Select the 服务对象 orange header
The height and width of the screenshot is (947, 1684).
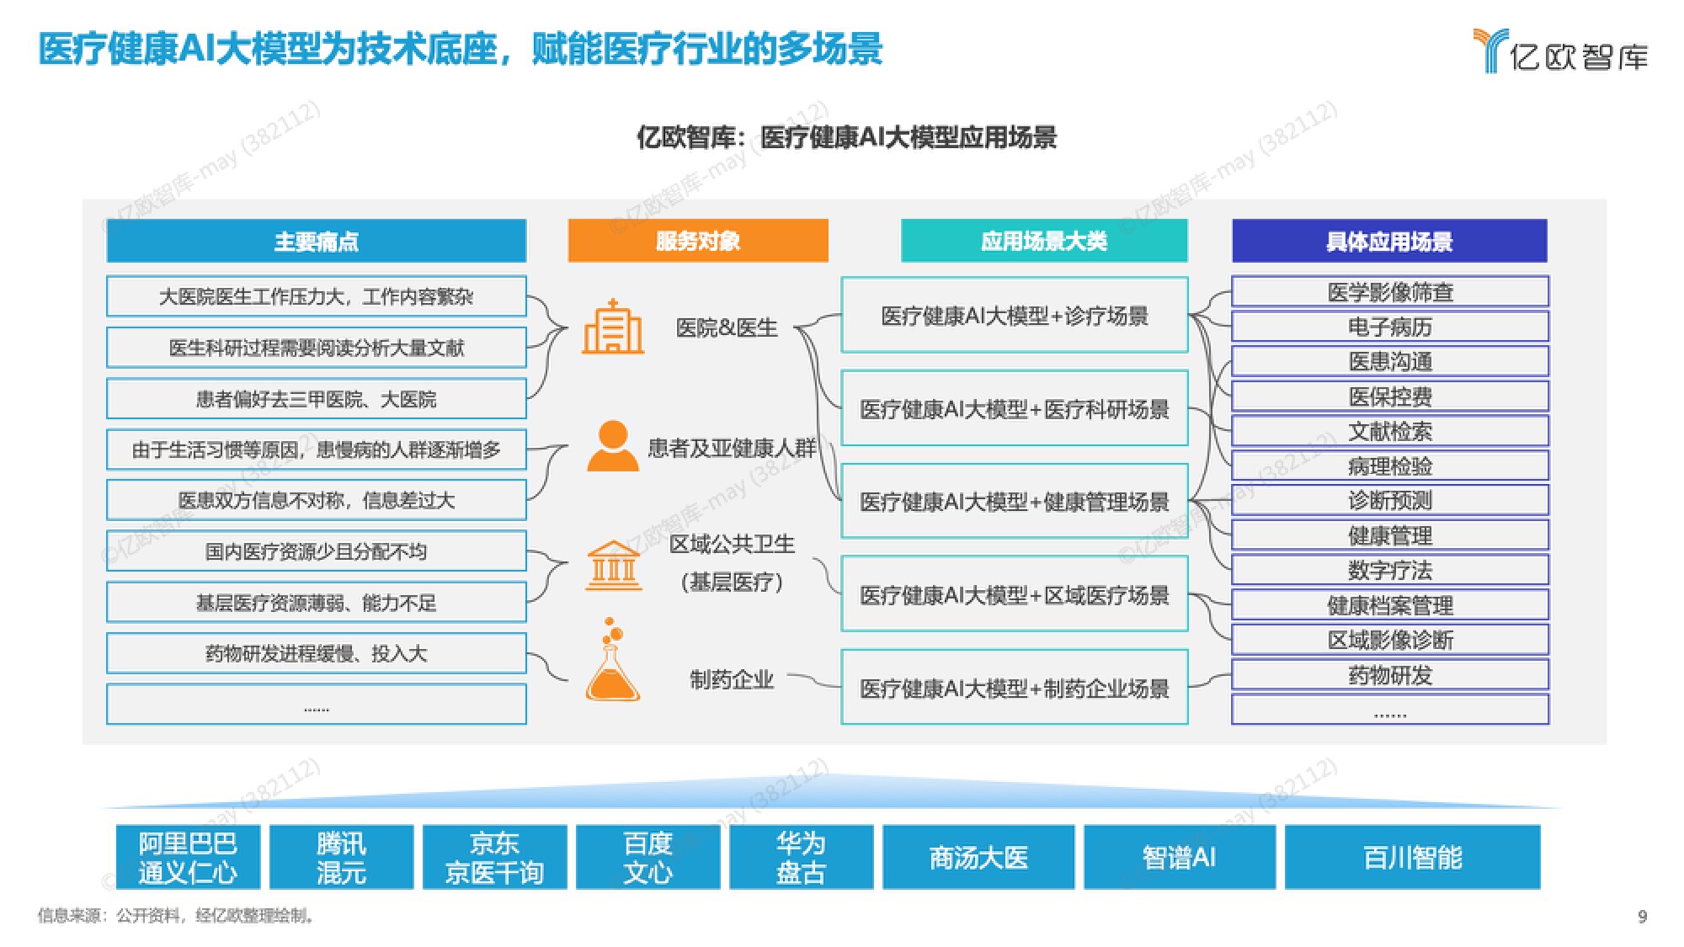pyautogui.click(x=697, y=242)
